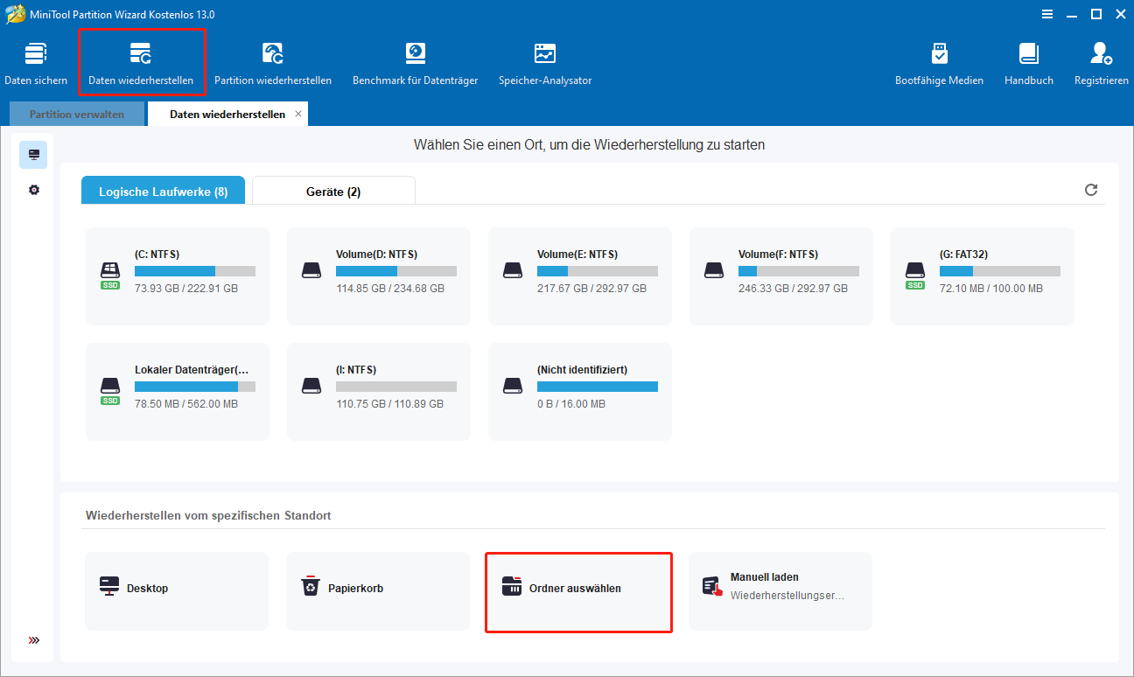Launch Partition wiederherstellen from toolbar

click(x=273, y=63)
